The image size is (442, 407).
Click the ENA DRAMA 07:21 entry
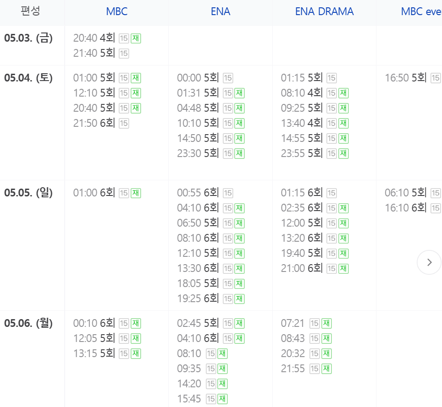coord(306,323)
